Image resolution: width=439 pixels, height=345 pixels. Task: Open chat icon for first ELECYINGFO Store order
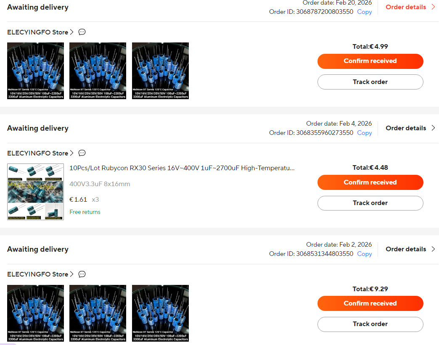82,32
